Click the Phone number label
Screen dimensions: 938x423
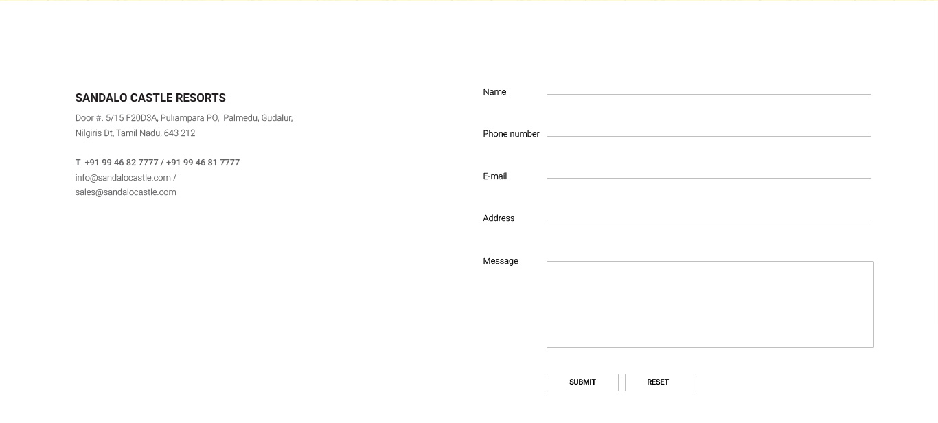click(511, 134)
